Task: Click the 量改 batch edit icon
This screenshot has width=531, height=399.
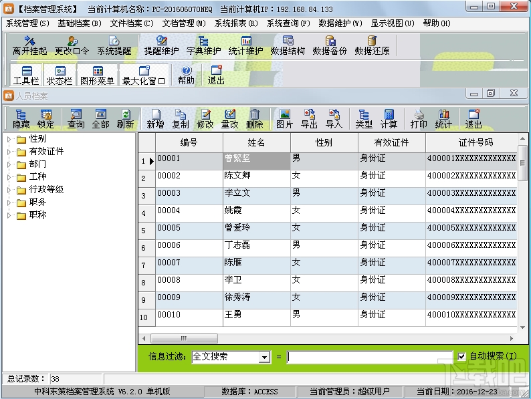Action: coord(230,119)
